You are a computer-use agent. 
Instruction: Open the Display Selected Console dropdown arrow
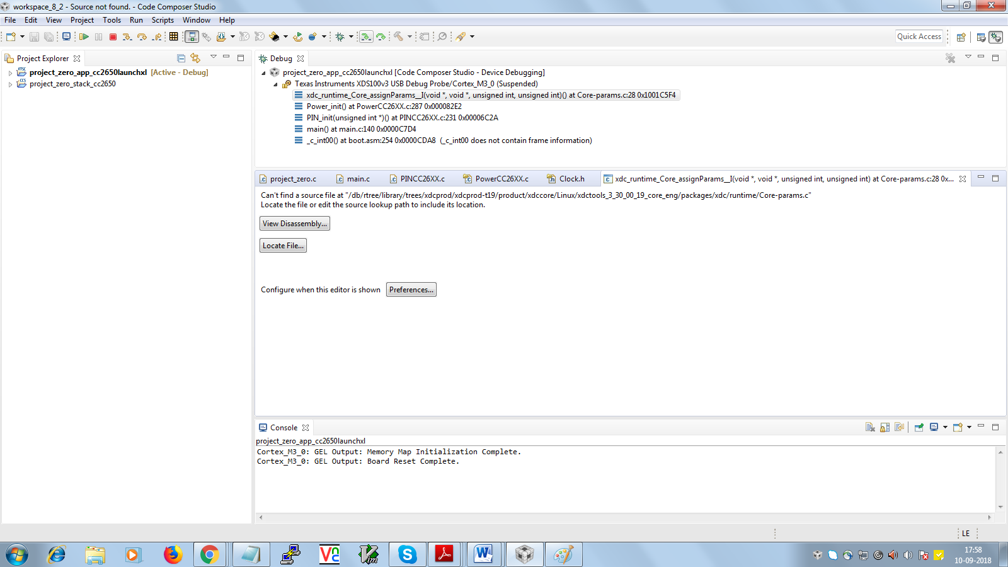945,427
